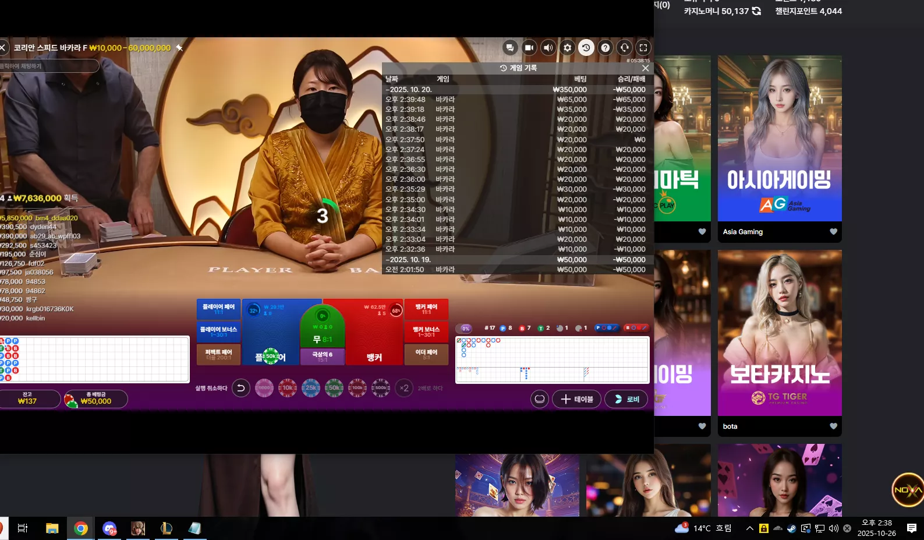The height and width of the screenshot is (540, 924).
Task: Open the help question mark icon
Action: (x=606, y=48)
